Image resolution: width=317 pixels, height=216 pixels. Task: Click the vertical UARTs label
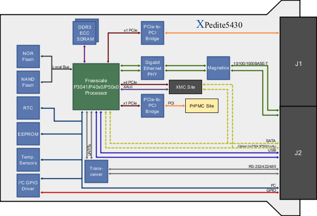click(x=89, y=150)
